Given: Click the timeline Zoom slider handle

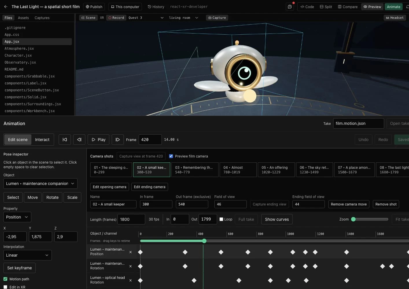Looking at the screenshot, I should [x=353, y=219].
